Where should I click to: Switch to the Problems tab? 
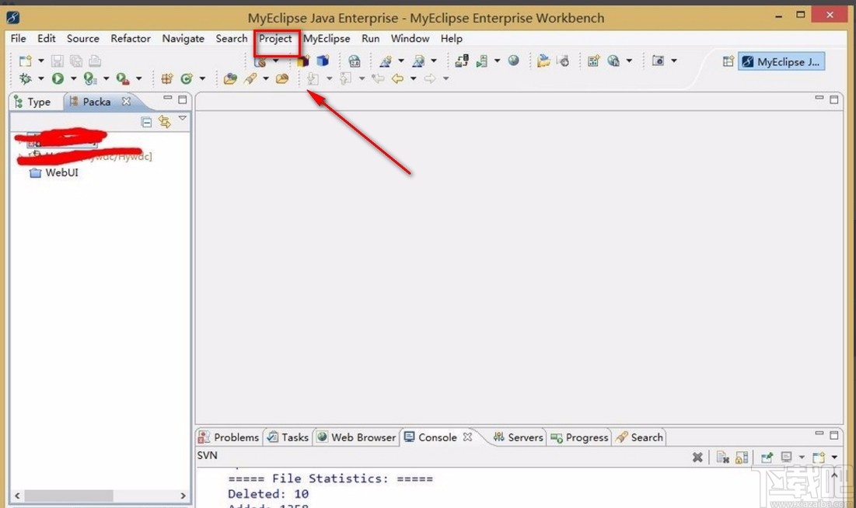coord(229,437)
